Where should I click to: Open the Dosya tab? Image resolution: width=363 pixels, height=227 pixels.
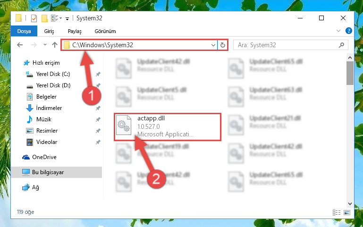click(x=24, y=31)
